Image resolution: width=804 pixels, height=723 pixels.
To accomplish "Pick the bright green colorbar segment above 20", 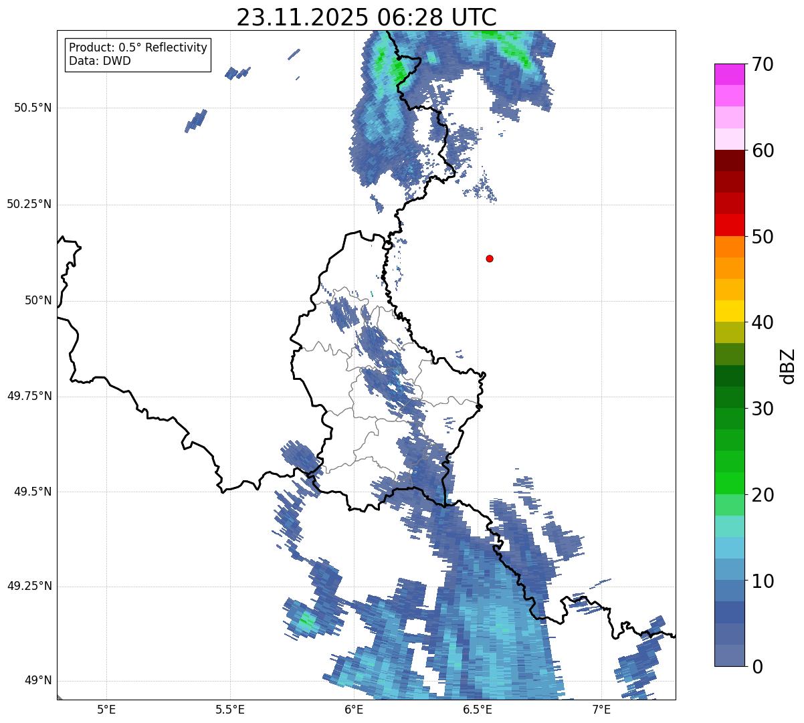I will click(729, 483).
